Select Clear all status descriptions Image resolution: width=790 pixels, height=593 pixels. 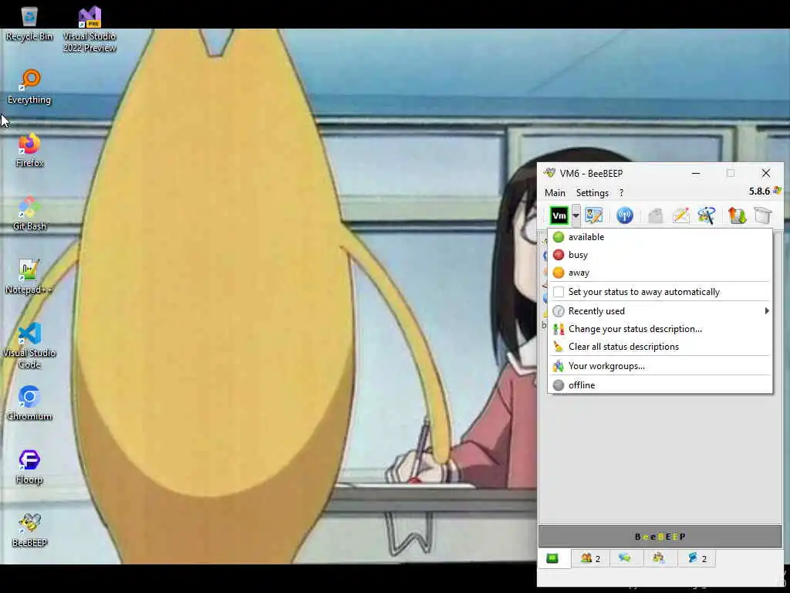pos(660,347)
